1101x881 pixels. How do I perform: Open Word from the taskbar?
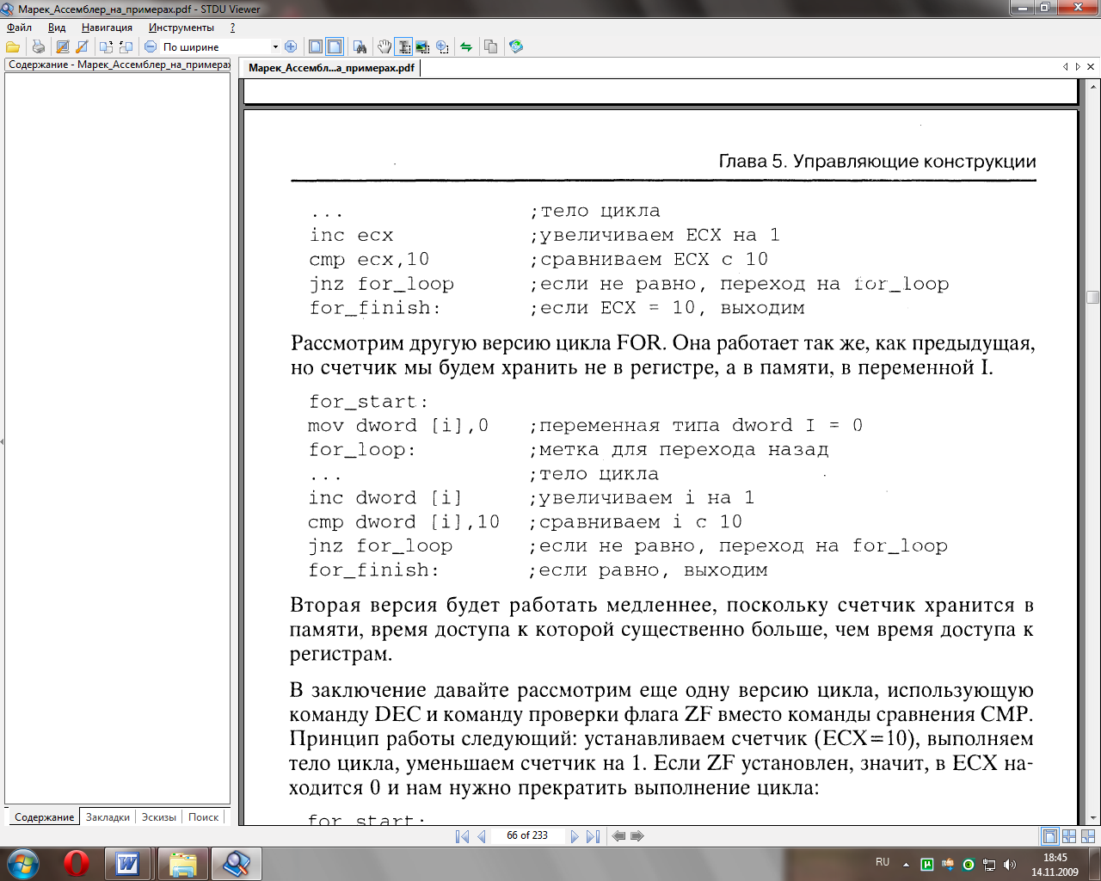(x=128, y=864)
